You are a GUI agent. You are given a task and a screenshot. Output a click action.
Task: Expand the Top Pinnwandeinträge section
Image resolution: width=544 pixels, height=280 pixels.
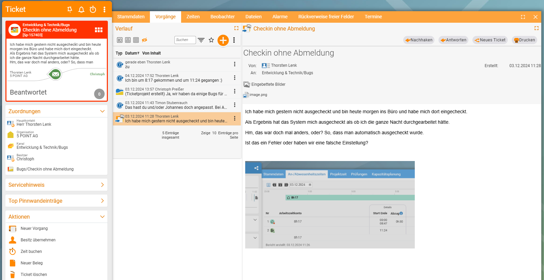(102, 201)
